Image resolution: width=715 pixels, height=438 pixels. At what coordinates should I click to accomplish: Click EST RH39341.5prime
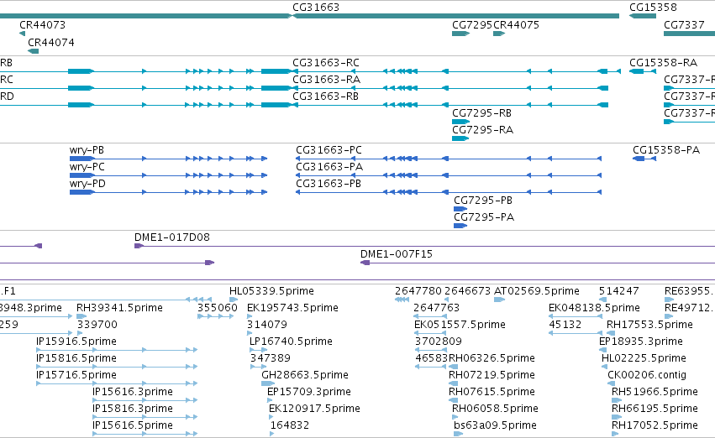click(119, 308)
